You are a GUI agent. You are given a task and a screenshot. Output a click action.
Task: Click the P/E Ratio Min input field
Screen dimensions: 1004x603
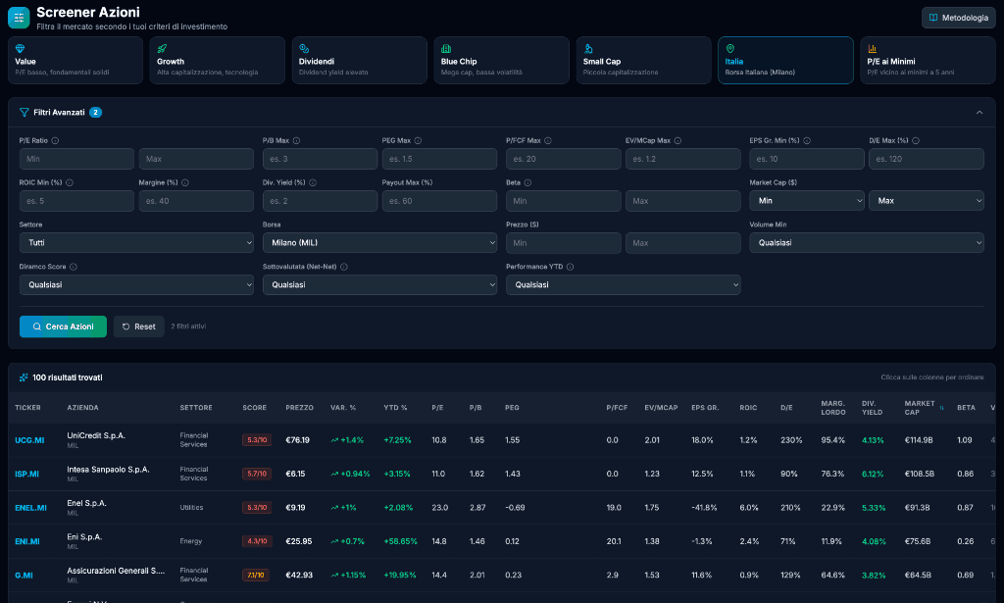[x=76, y=159]
